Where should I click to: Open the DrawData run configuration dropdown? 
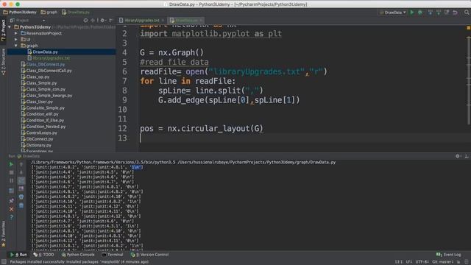393,13
